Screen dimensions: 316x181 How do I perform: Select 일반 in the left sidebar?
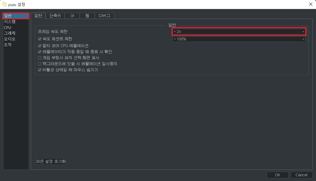point(16,16)
